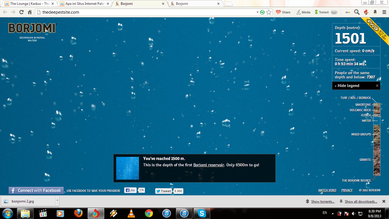This screenshot has height=219, width=389.
Task: Click the Facebook Like button
Action: pyautogui.click(x=130, y=190)
